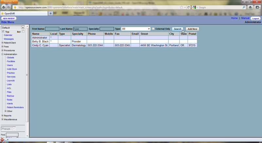Expand the Fees tree node
This screenshot has width=262, height=143.
2,46
